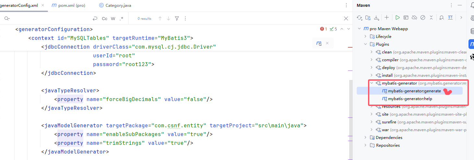Switch to generatorConfig.xml tab
The image size is (474, 160).
coord(19,6)
